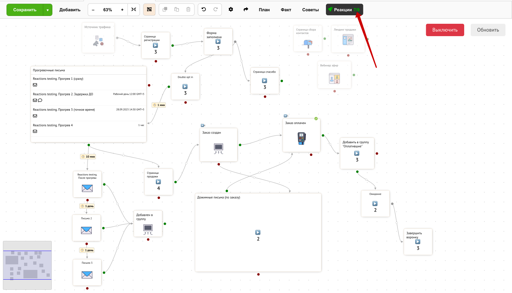
Task: Click play icon in Страница регистрации block
Action: point(155,46)
